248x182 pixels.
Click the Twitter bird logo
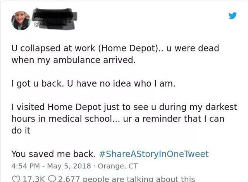232,16
